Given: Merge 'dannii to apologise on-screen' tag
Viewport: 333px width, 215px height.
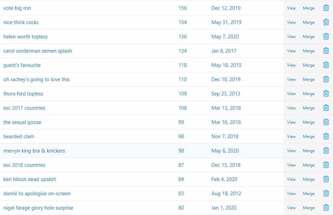Looking at the screenshot, I should (x=308, y=194).
